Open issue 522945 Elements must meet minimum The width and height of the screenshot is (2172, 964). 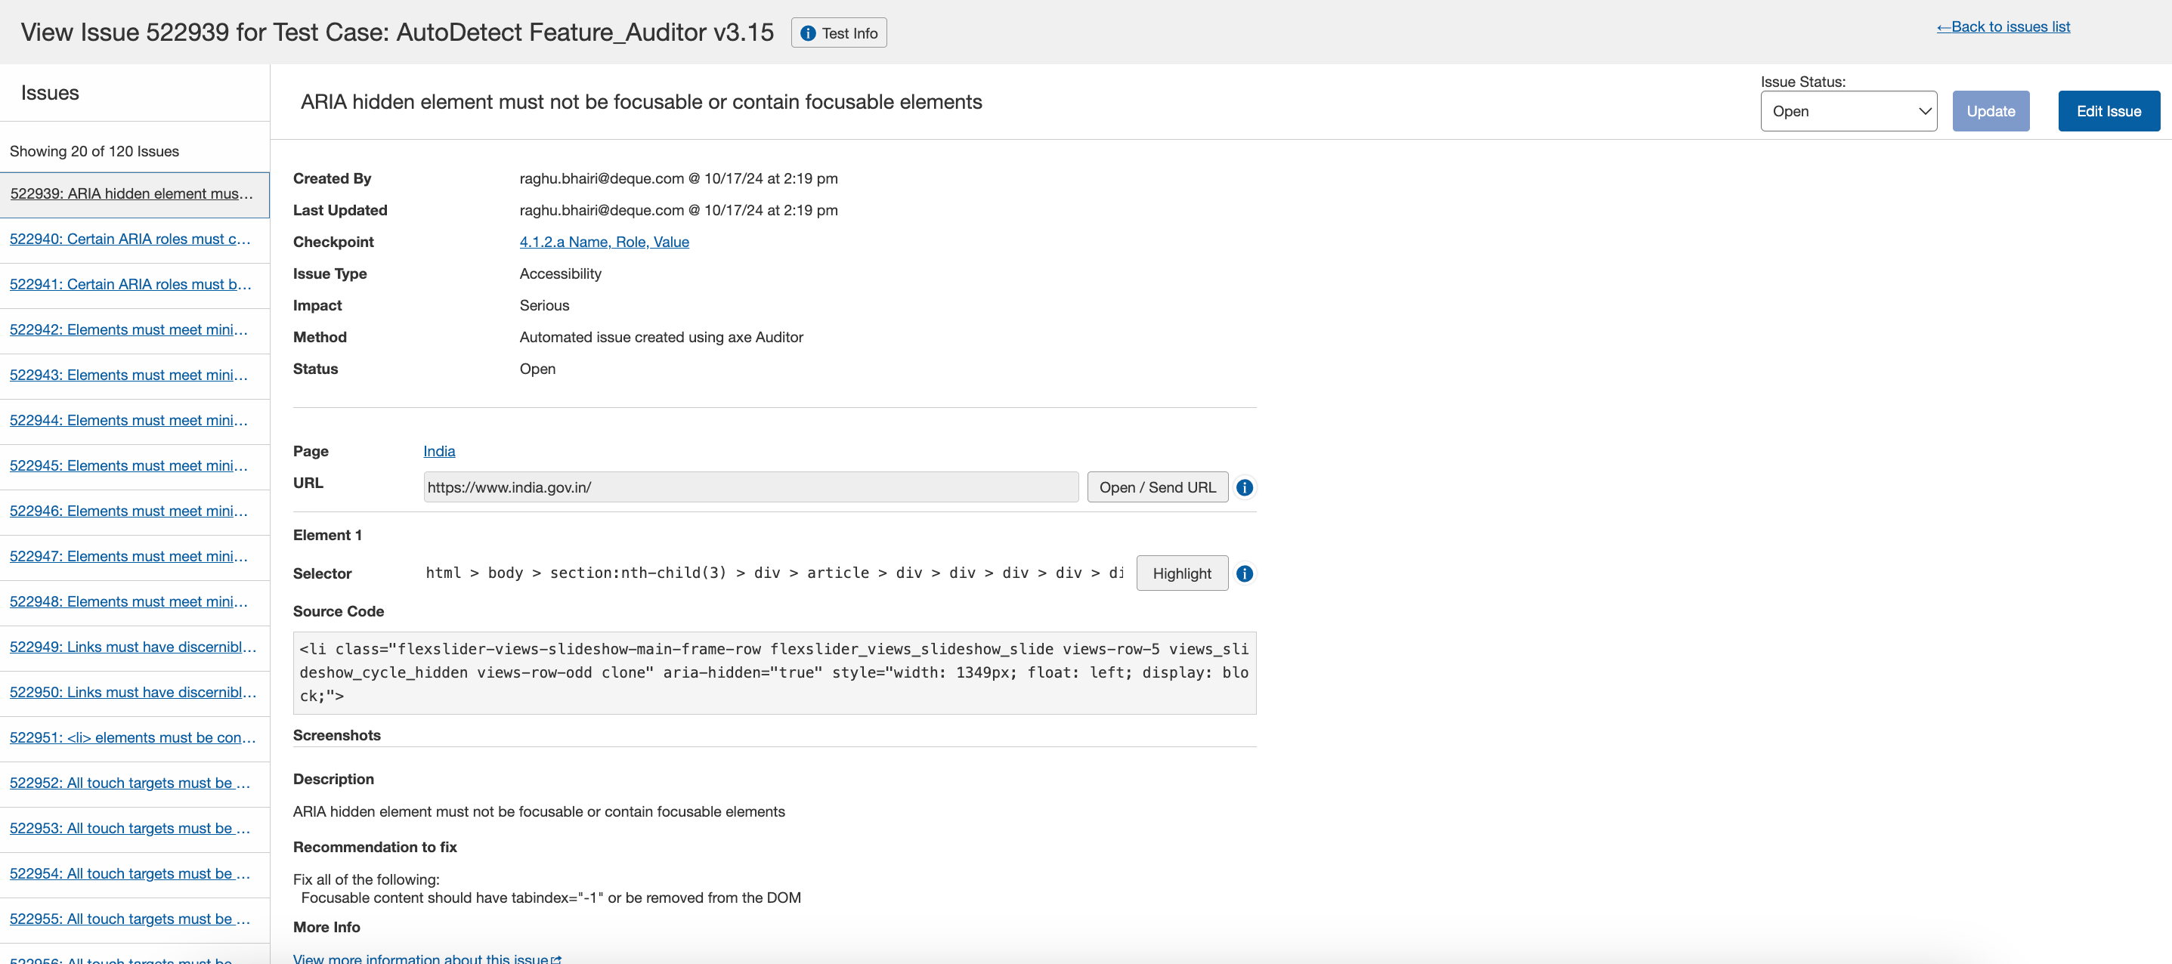(128, 465)
